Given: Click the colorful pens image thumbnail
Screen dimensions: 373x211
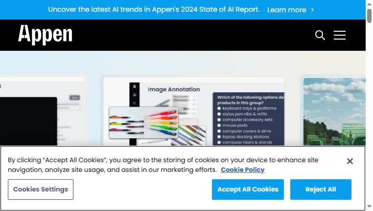Looking at the screenshot, I should pos(143,123).
